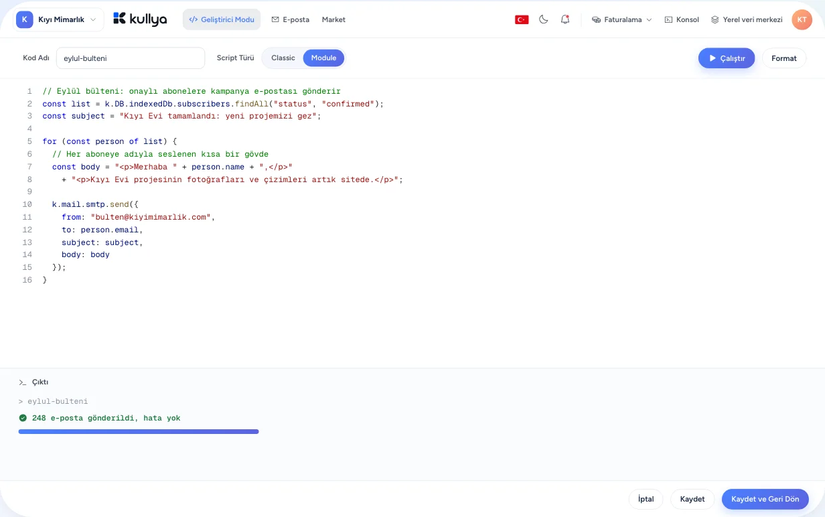Click the "for (const person of list)" line
825x517 pixels.
[x=110, y=141]
